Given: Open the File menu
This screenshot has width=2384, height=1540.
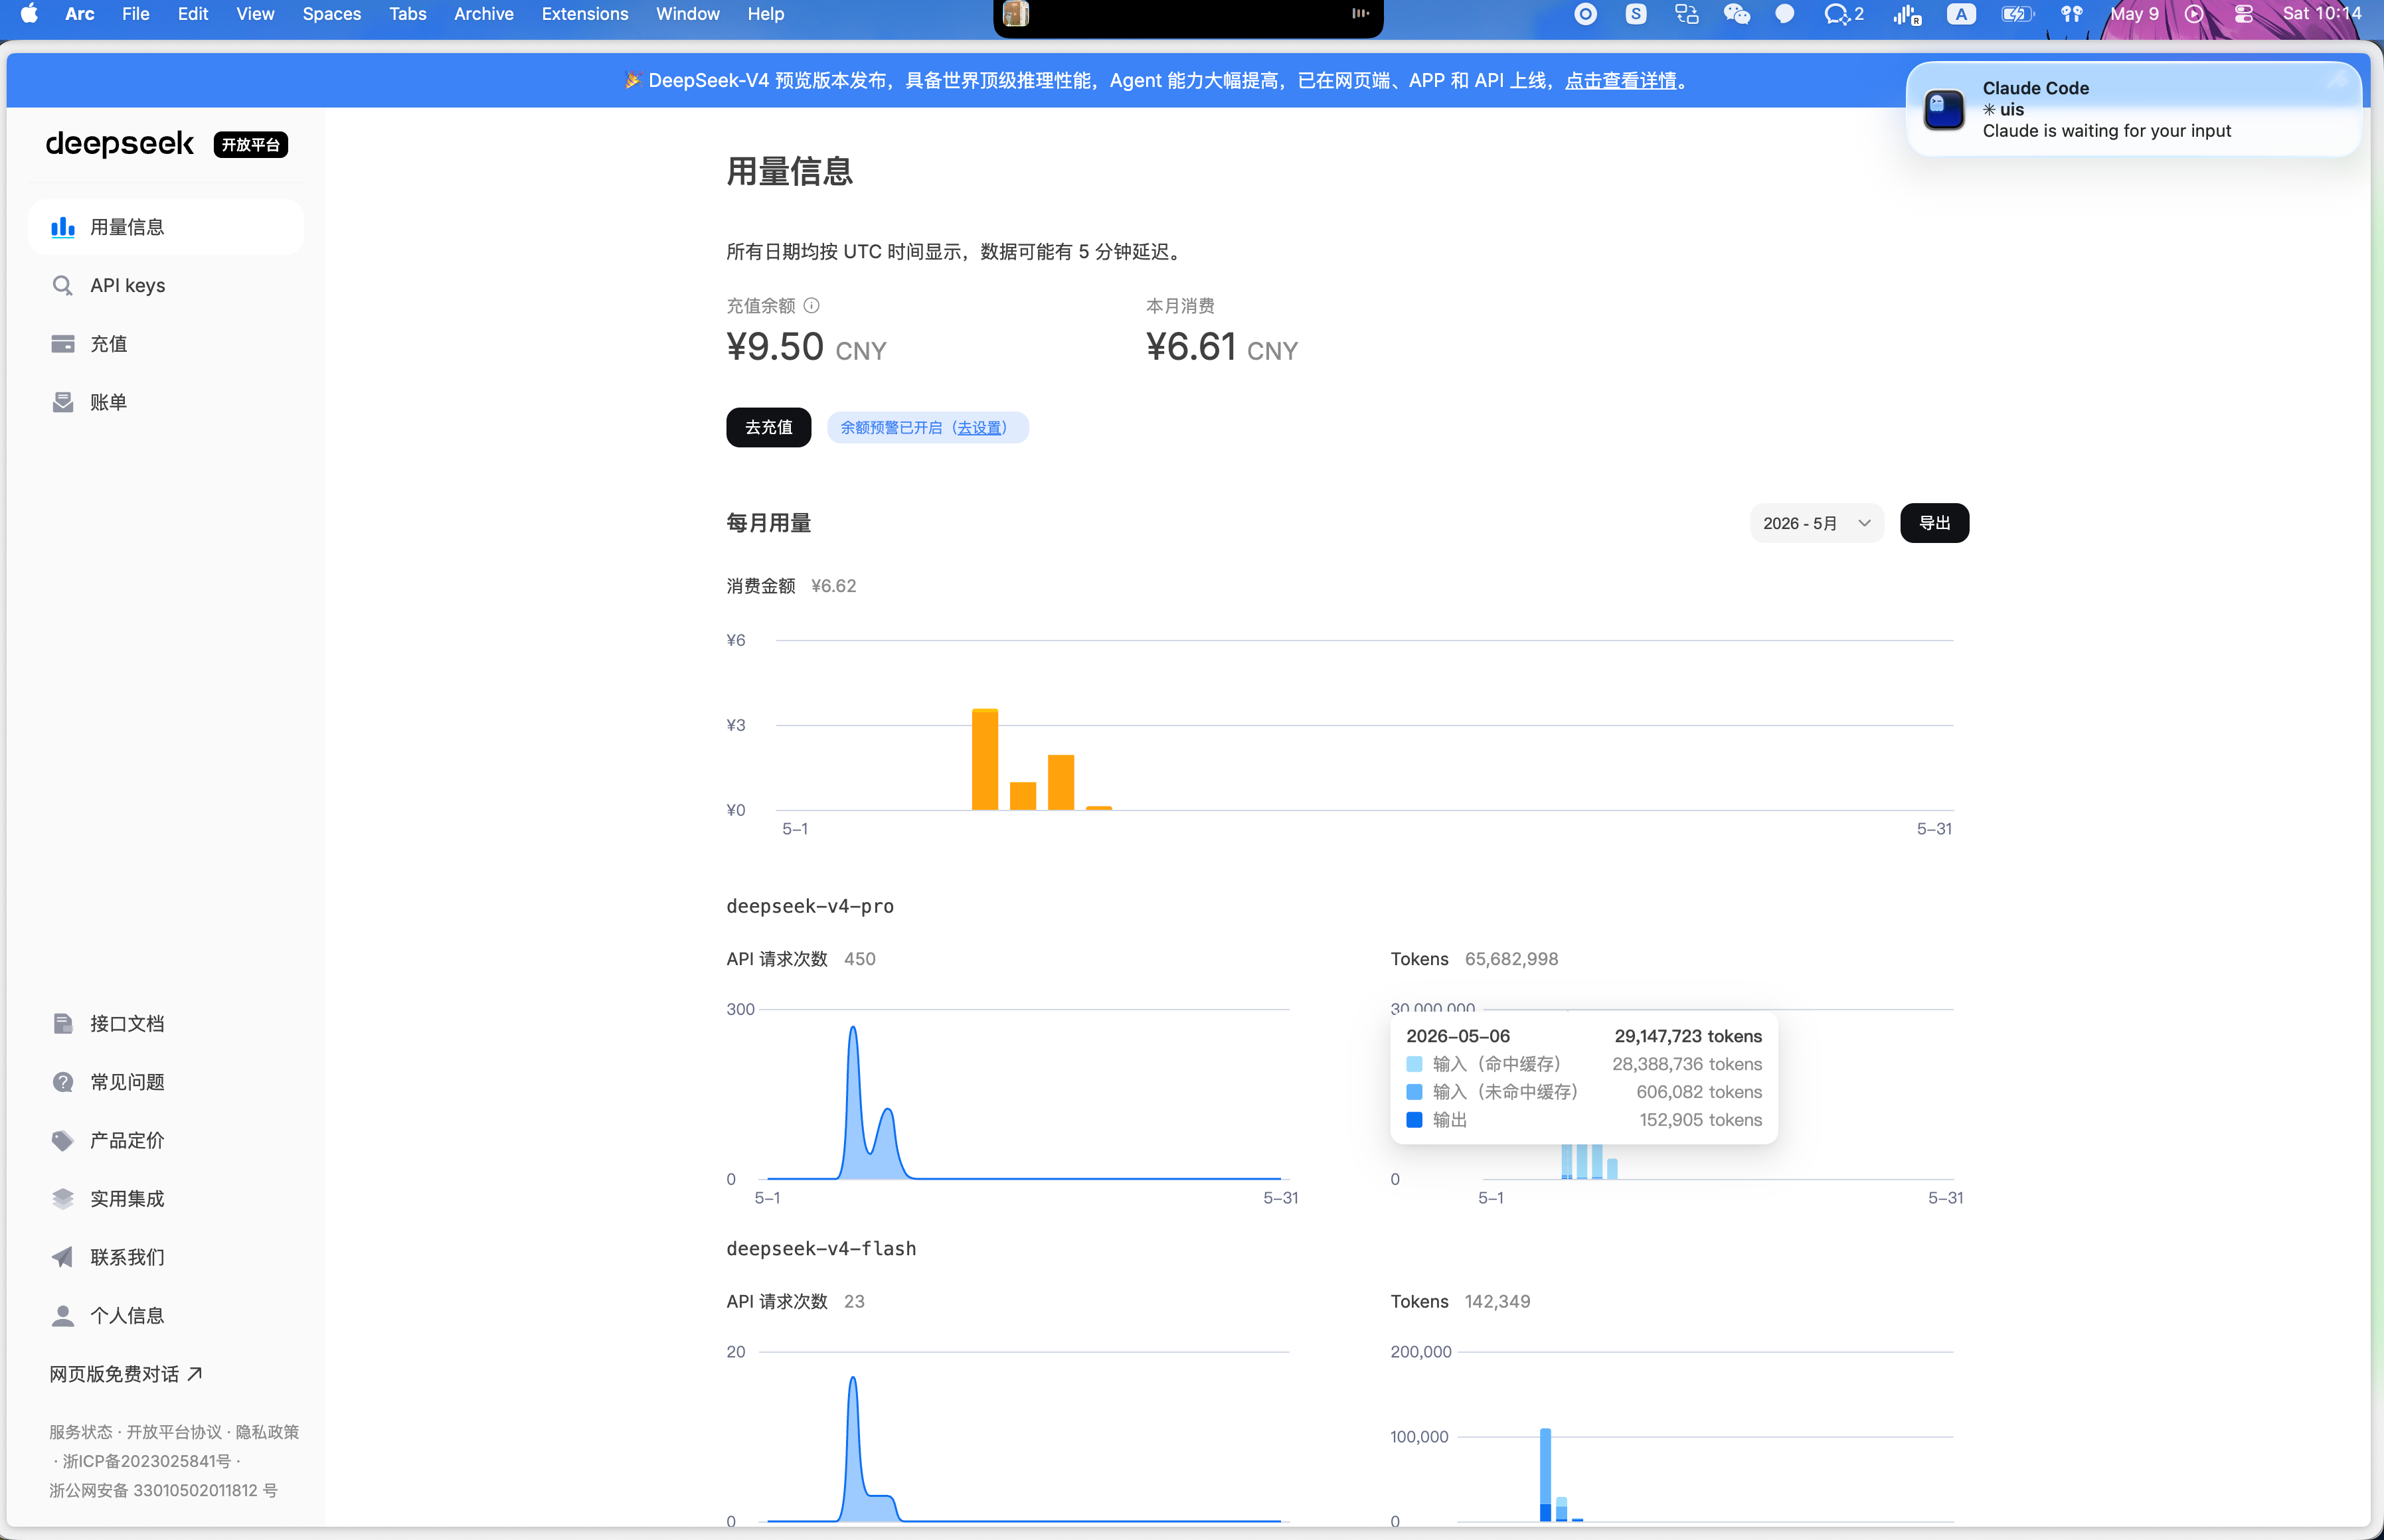Looking at the screenshot, I should [135, 14].
